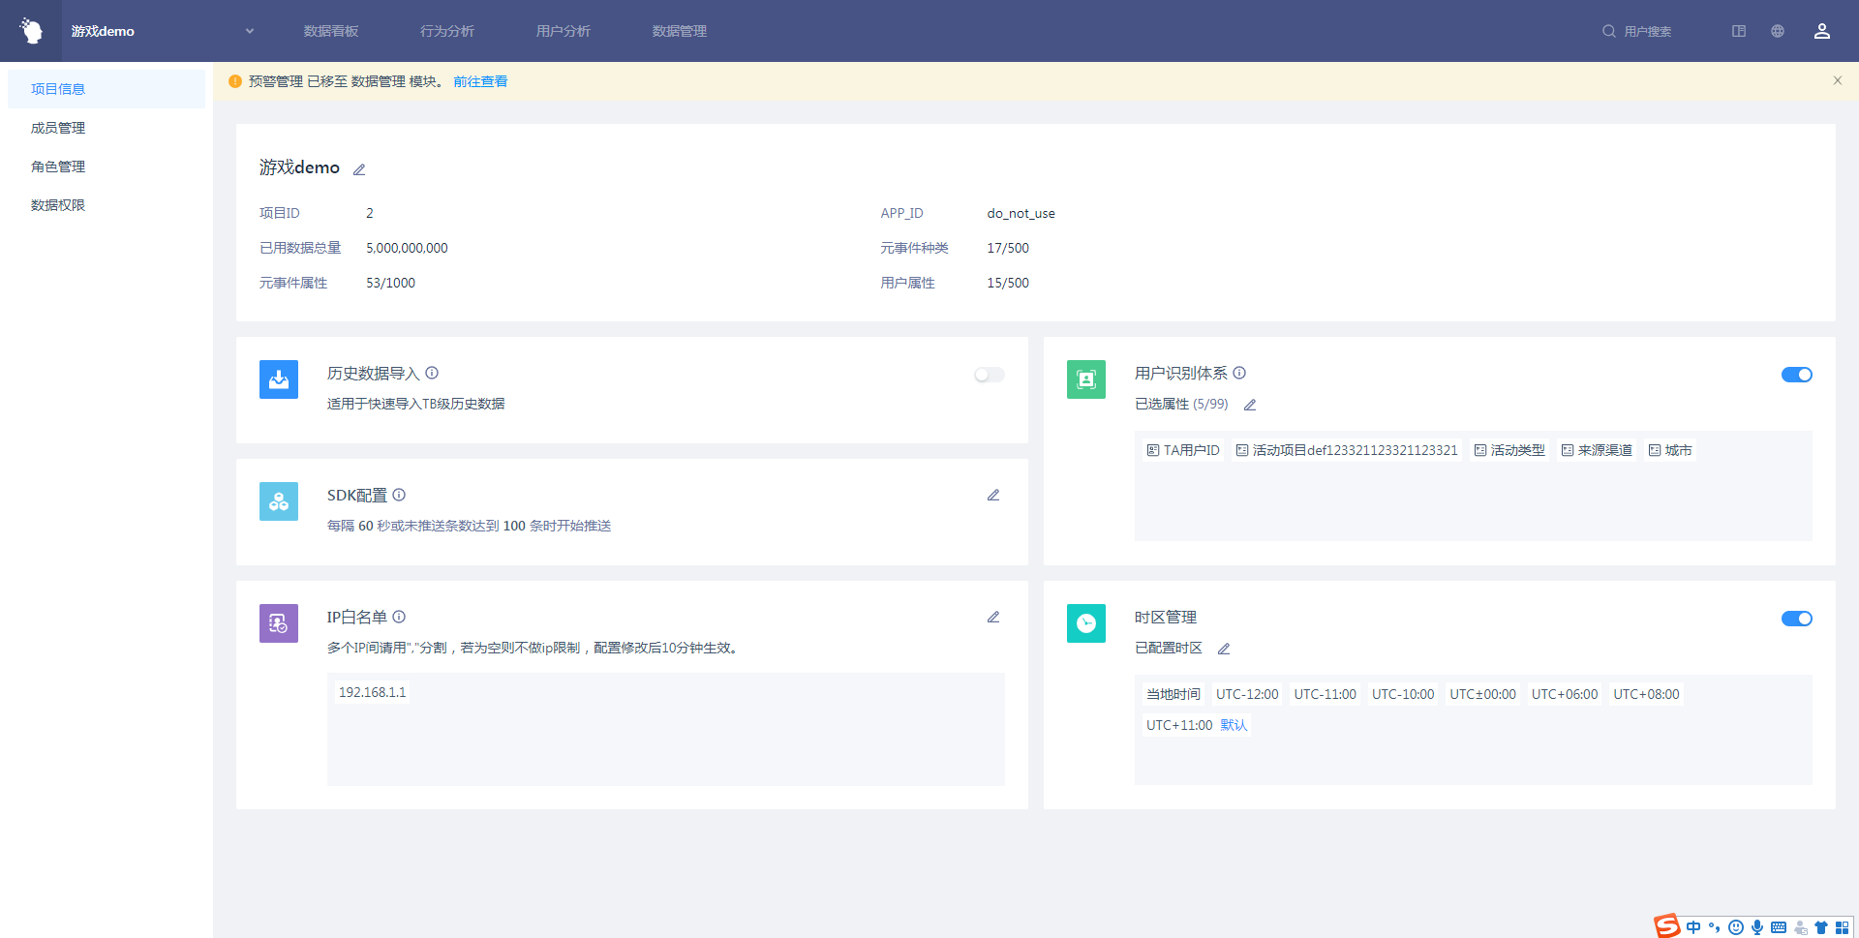Click the globe language icon in header

[x=1778, y=31]
